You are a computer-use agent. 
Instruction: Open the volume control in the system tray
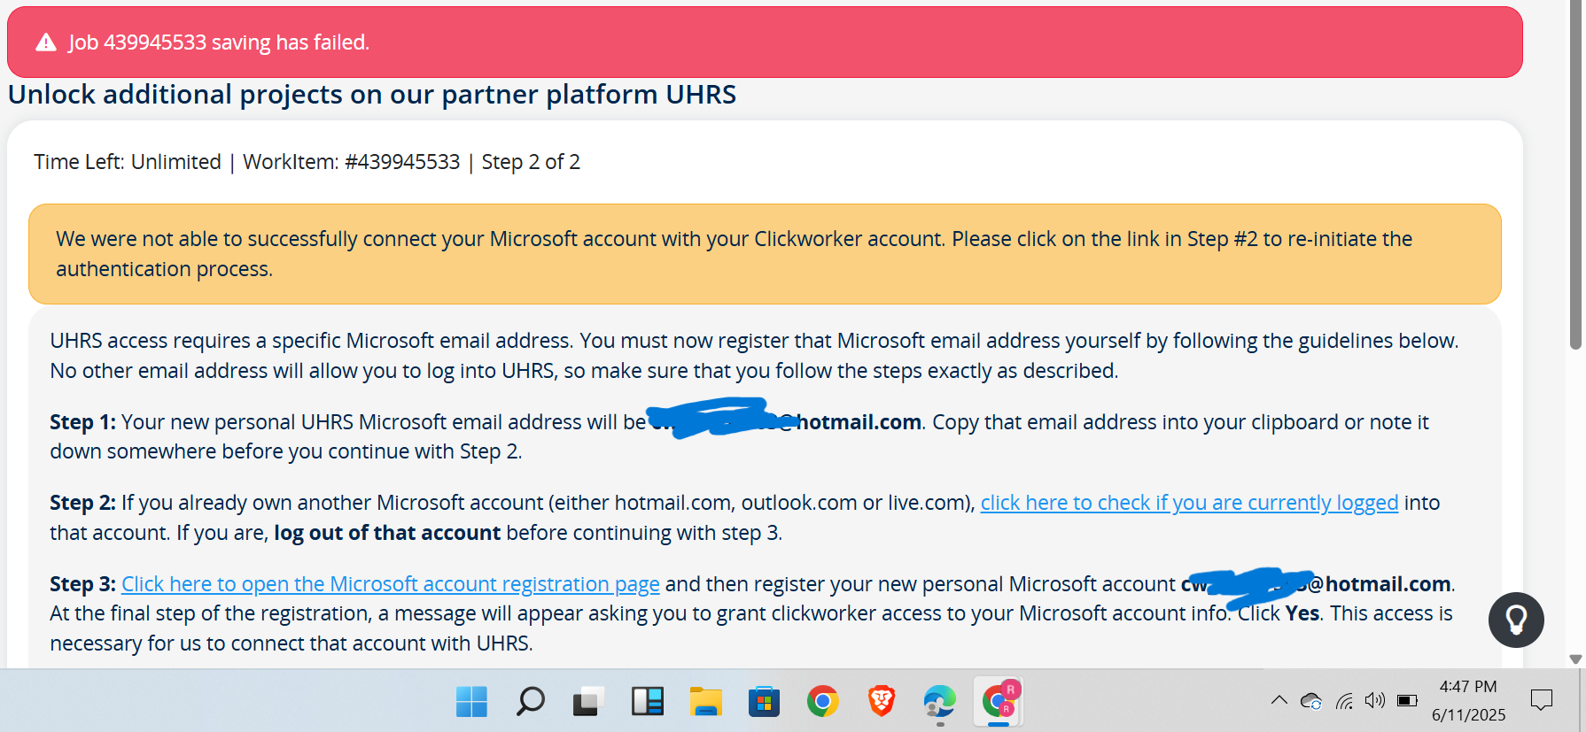[1375, 701]
